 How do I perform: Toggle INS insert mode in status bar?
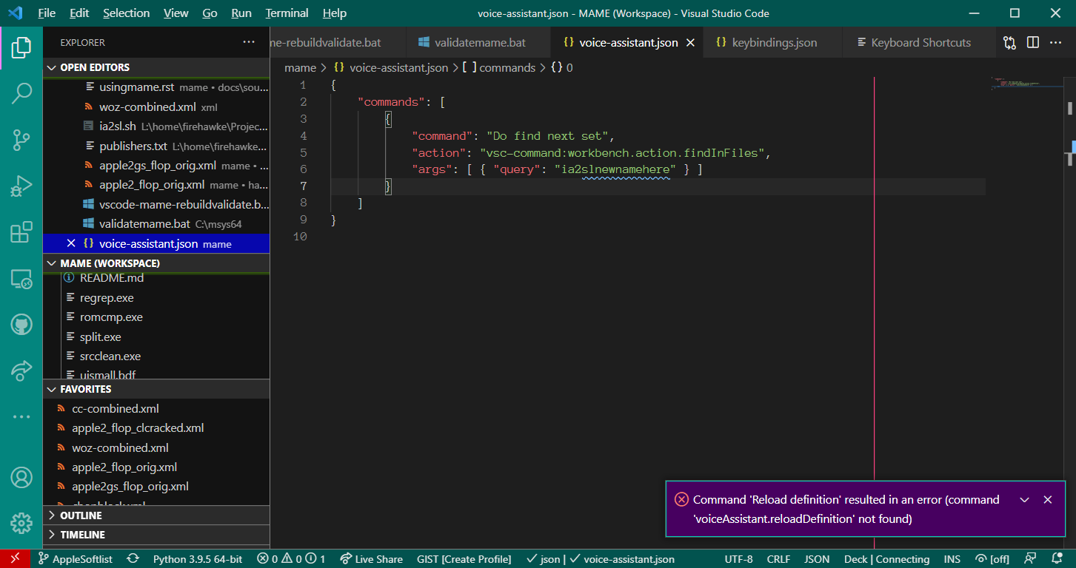point(952,559)
